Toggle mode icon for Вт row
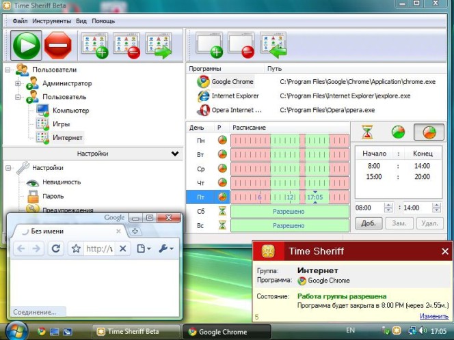This screenshot has width=454, height=340. (222, 154)
